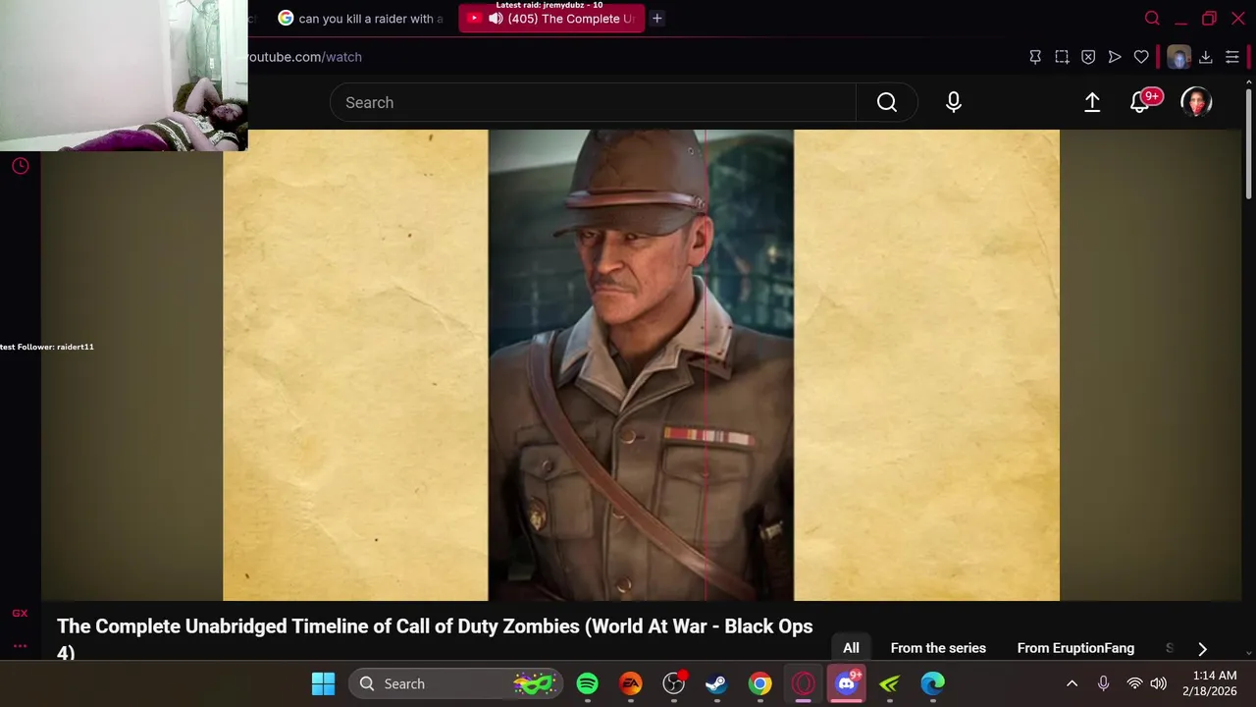Click the video player frame

(x=641, y=364)
